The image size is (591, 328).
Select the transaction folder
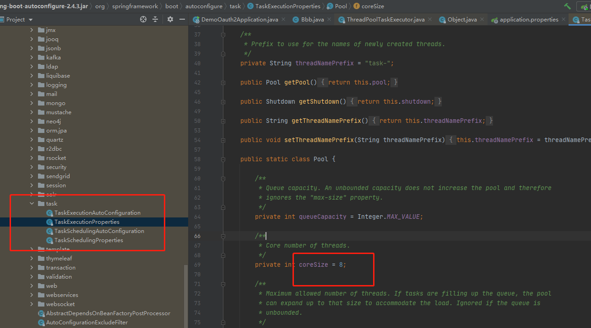coord(61,268)
